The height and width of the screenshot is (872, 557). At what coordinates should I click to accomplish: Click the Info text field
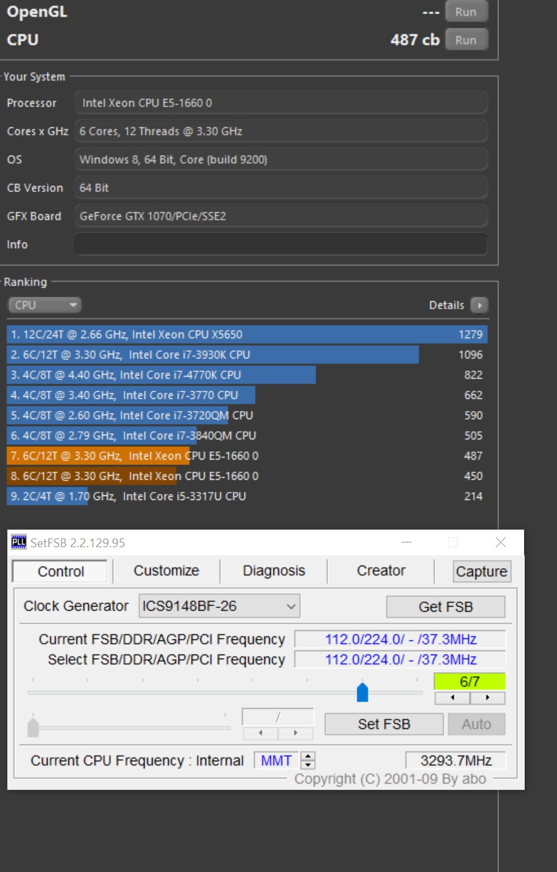(x=280, y=245)
